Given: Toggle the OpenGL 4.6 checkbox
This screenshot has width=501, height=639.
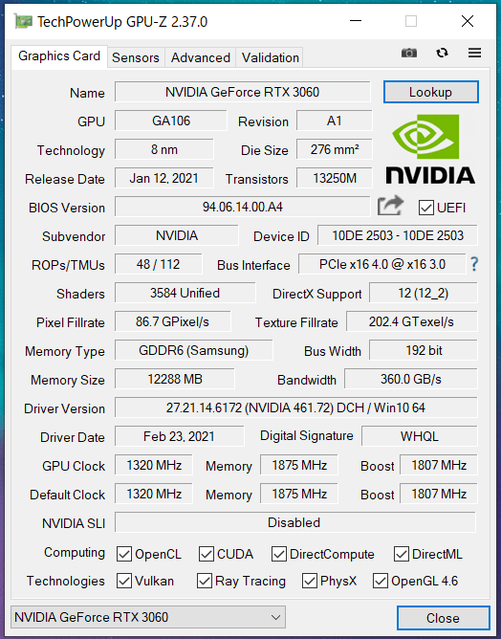Looking at the screenshot, I should (380, 582).
